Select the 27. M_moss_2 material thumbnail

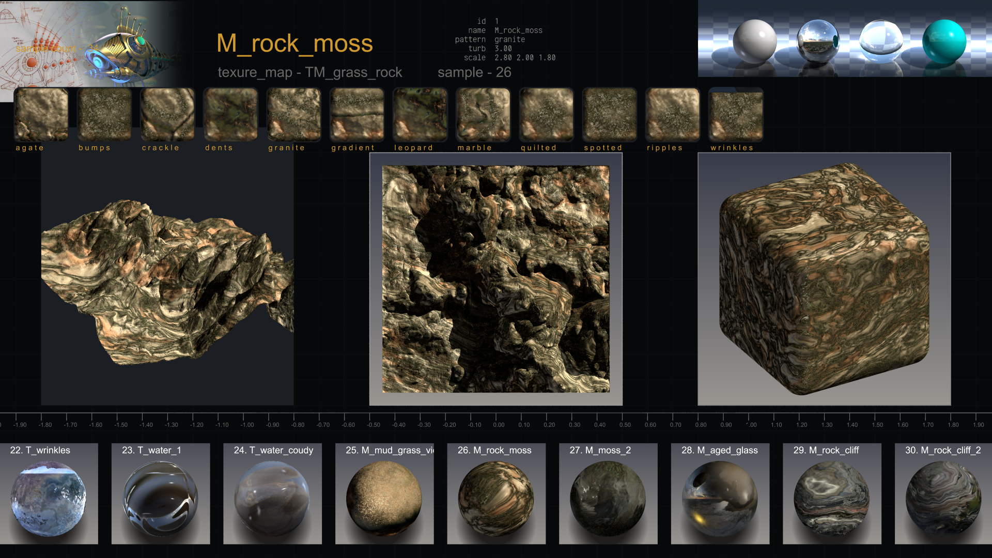click(x=608, y=493)
